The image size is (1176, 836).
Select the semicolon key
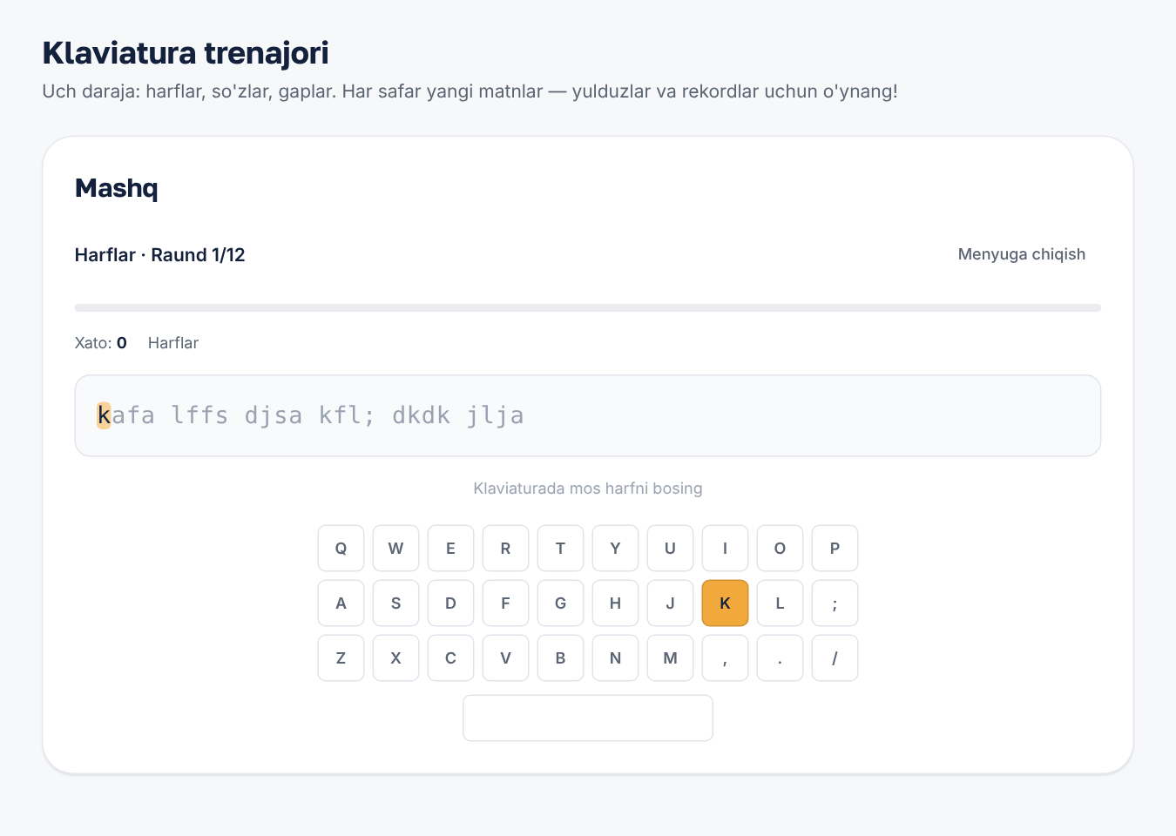coord(835,603)
